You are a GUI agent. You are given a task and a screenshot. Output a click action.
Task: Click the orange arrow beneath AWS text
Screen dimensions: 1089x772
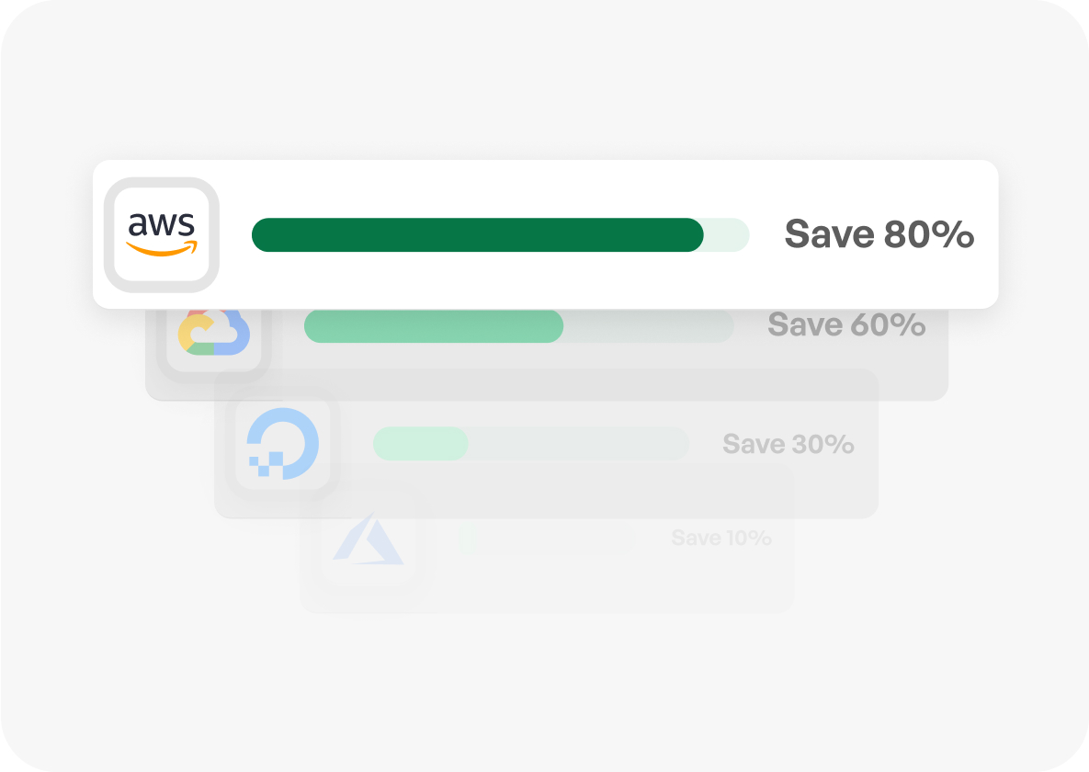pyautogui.click(x=161, y=249)
